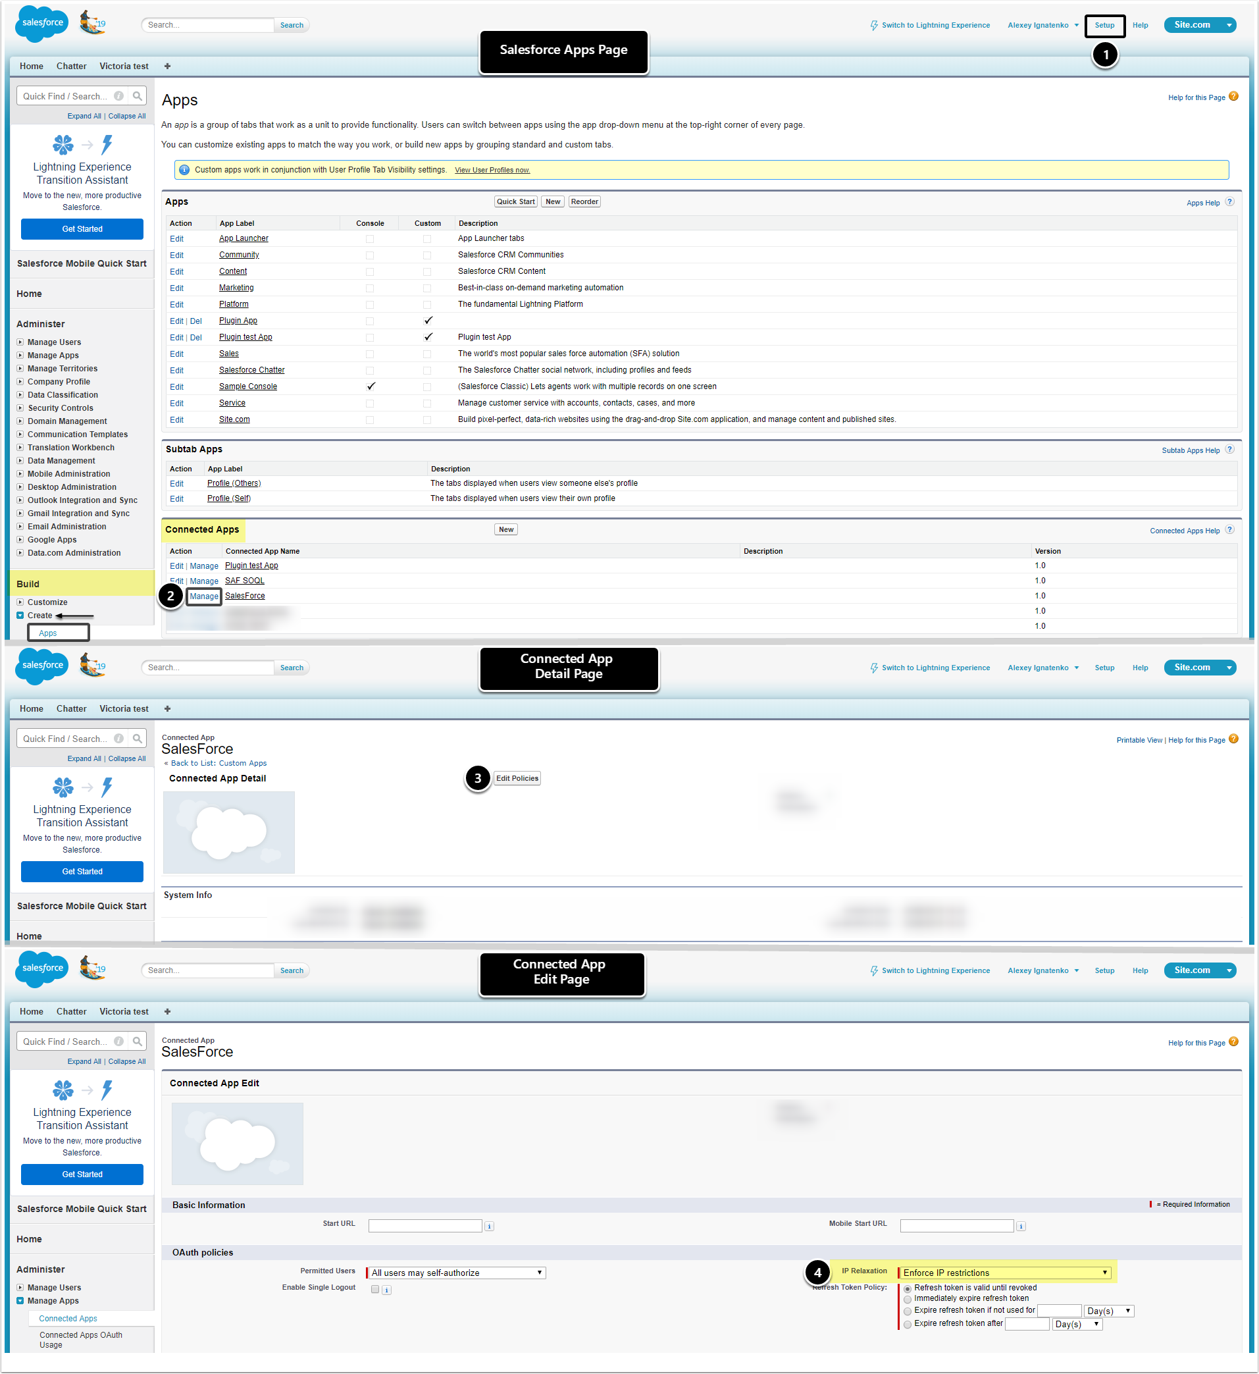This screenshot has height=1374, width=1259.
Task: Click the Custom checkbox in the Marketing row
Action: coord(427,288)
